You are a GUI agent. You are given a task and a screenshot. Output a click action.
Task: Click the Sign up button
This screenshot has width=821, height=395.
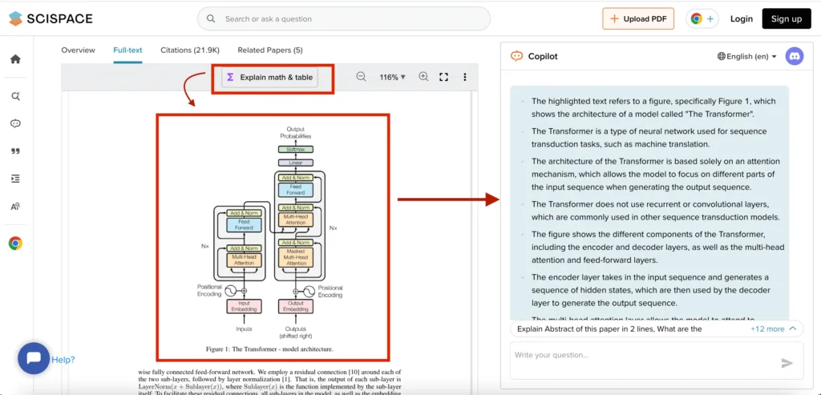click(786, 18)
